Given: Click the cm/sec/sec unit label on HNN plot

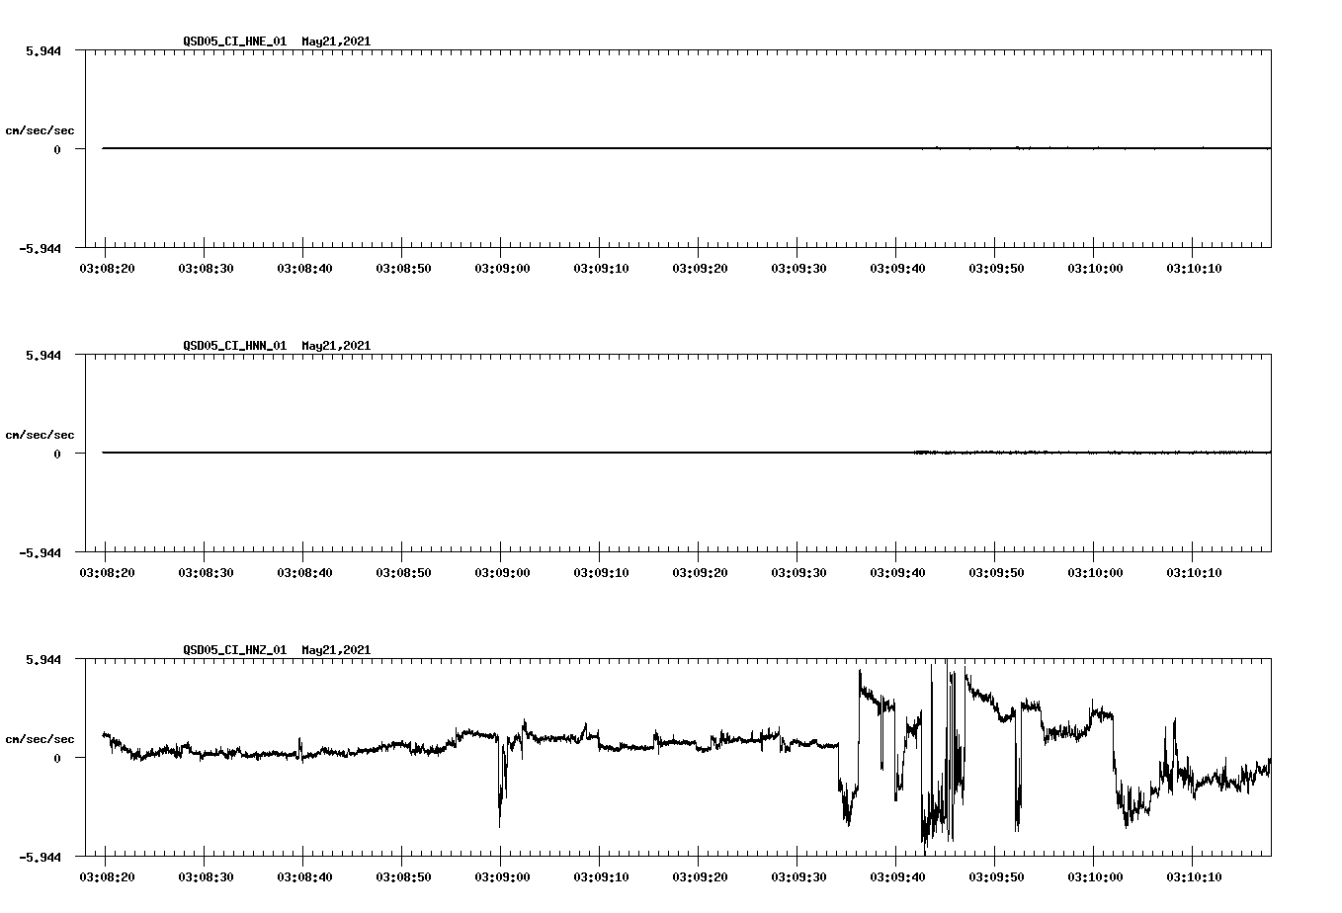Looking at the screenshot, I should click(x=42, y=434).
